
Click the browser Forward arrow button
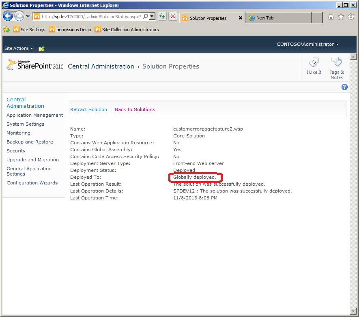(x=19, y=16)
